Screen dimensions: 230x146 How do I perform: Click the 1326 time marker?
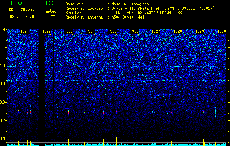134,31
